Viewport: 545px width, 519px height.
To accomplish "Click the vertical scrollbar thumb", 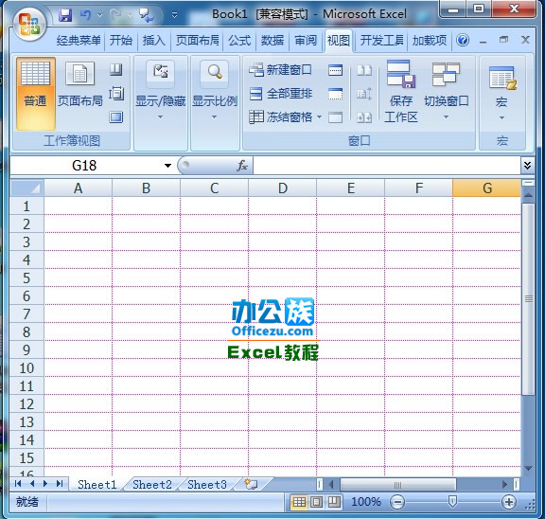I will (529, 299).
